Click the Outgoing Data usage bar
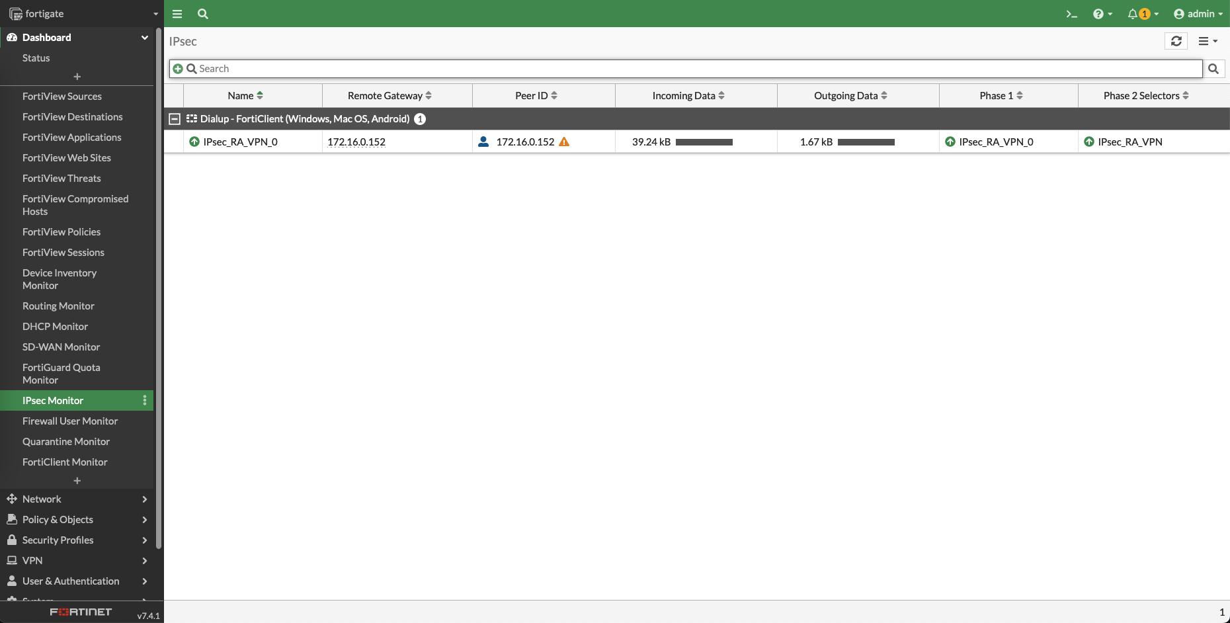Screen dimensions: 1230x623 [866, 142]
